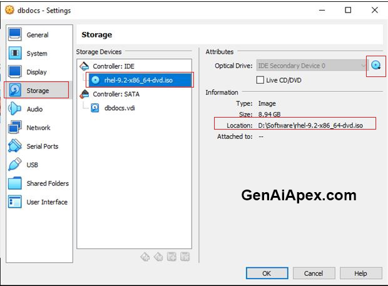Viewport: 388px width, 286px height.
Task: Click the remove attachment icon
Action: pos(185,257)
